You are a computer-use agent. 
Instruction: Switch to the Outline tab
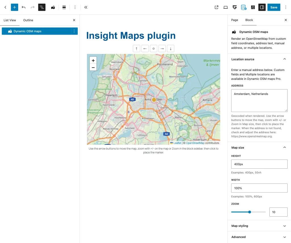[28, 20]
